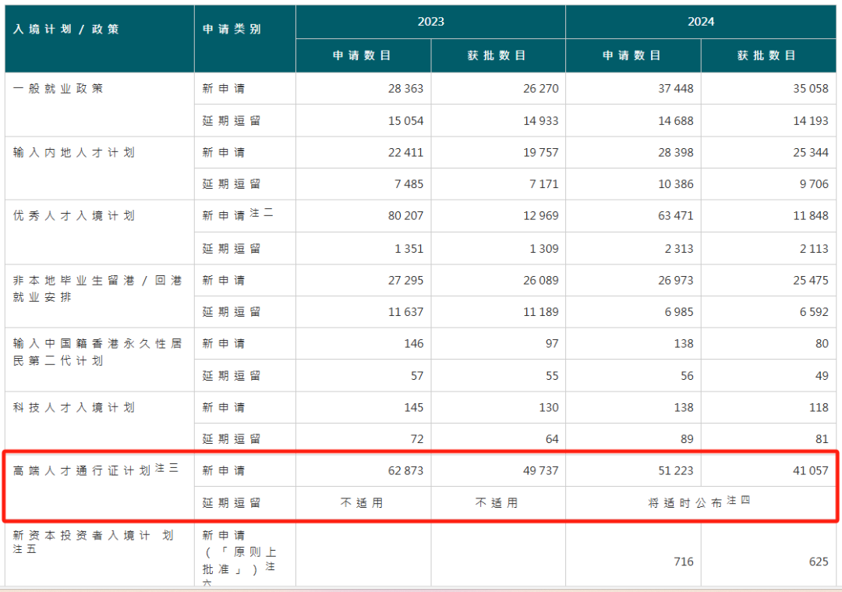842x592 pixels.
Task: Select the 2024 year header cell
Action: pyautogui.click(x=701, y=22)
